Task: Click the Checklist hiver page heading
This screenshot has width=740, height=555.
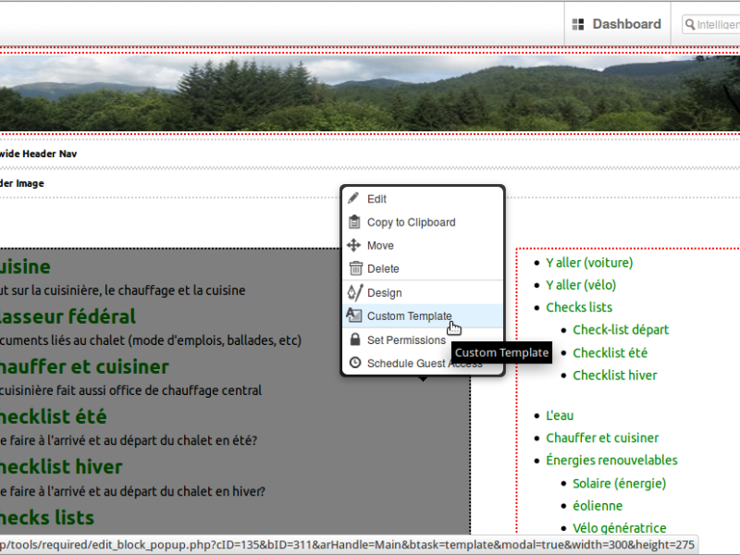Action: [x=61, y=467]
